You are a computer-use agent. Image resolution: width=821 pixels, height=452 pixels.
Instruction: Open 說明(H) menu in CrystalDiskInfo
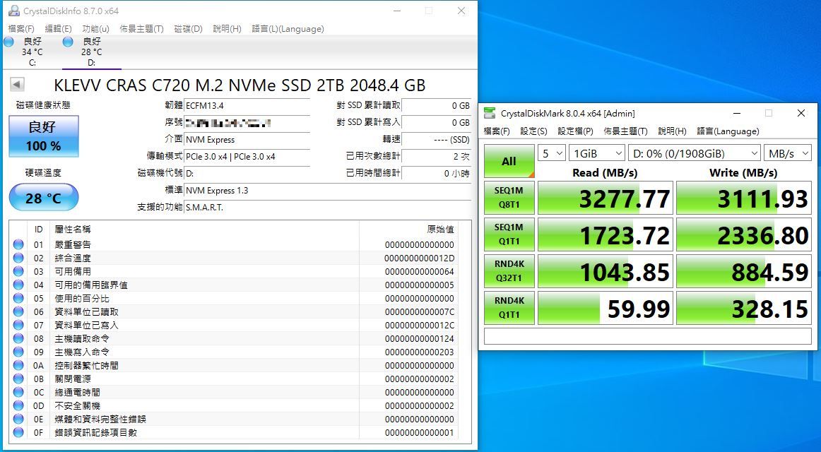tap(228, 29)
